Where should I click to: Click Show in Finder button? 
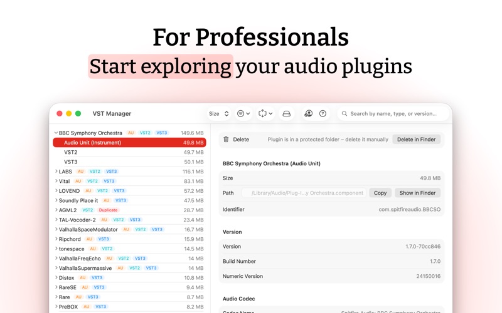tap(417, 193)
